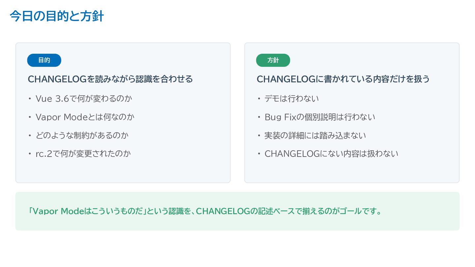Select bullet どのような制約があるのか
Viewport: 475px width, 267px height.
(x=82, y=135)
